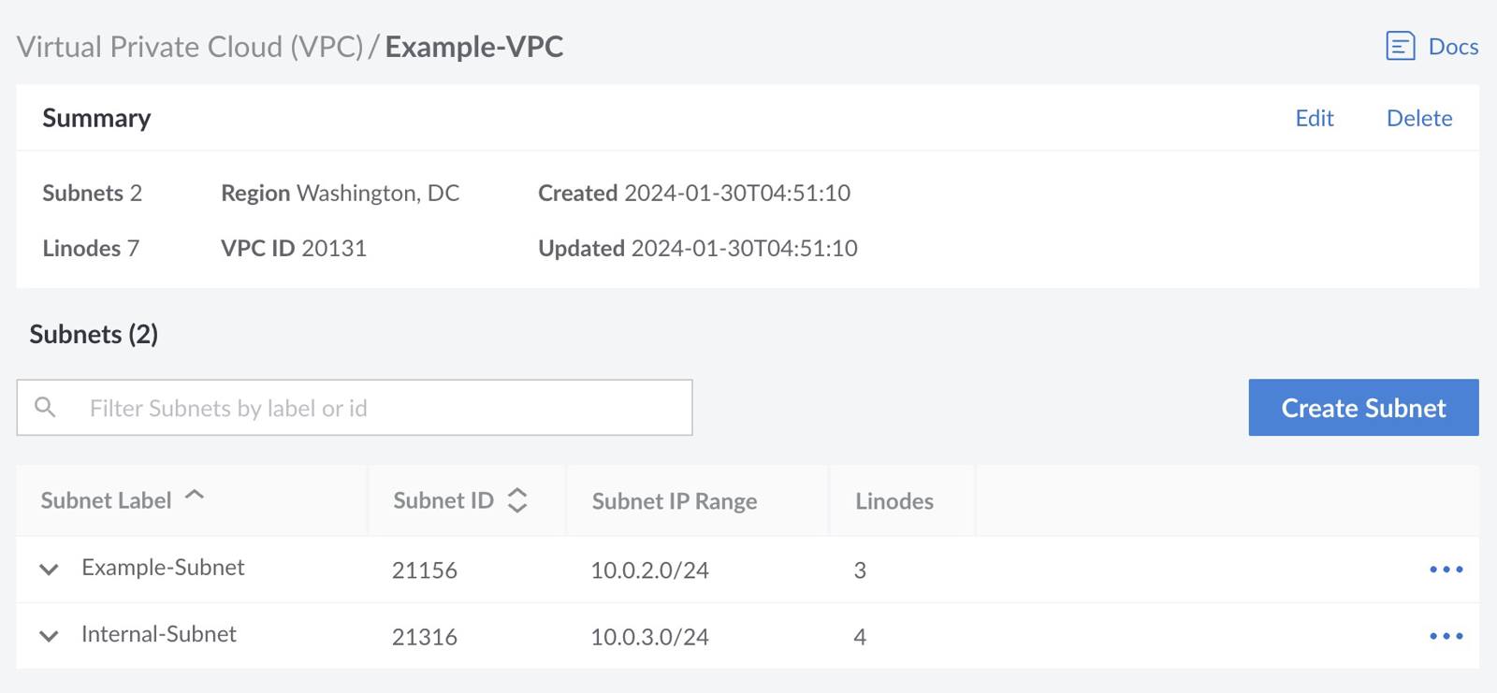1497x693 pixels.
Task: Click the ellipsis icon on the 10.0.3.0/24 row
Action: pyautogui.click(x=1446, y=636)
